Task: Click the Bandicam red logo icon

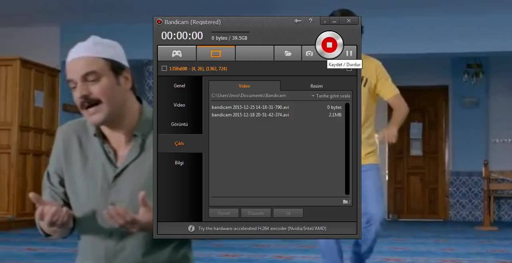Action: click(x=159, y=22)
